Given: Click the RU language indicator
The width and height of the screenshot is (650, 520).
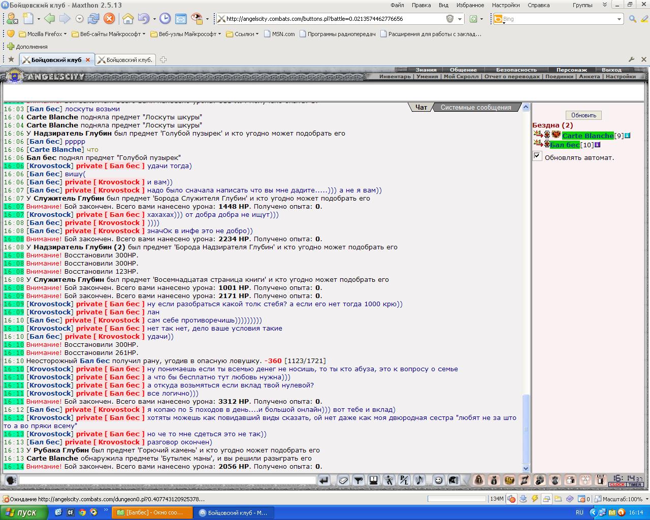Looking at the screenshot, I should coord(579,512).
